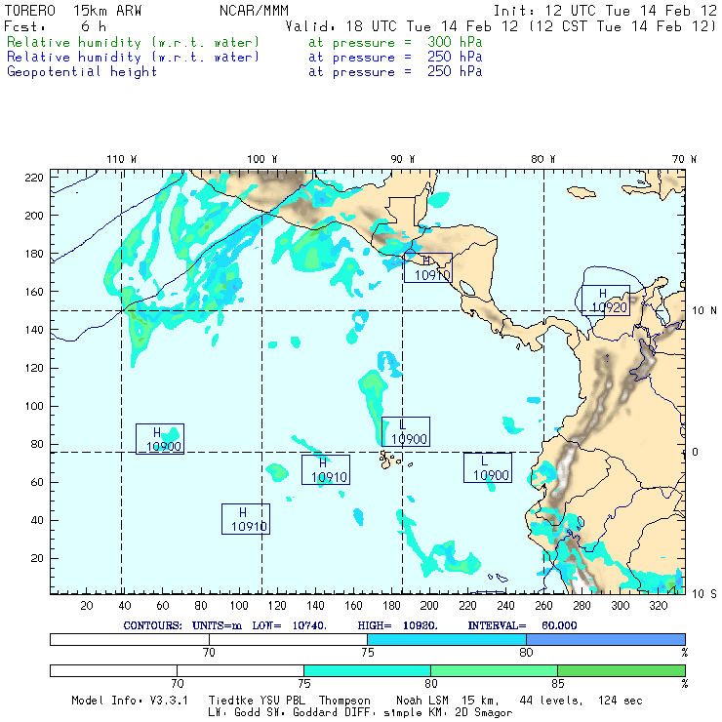The image size is (722, 722).
Task: Select the Geopotential height legend entry
Action: (82, 71)
